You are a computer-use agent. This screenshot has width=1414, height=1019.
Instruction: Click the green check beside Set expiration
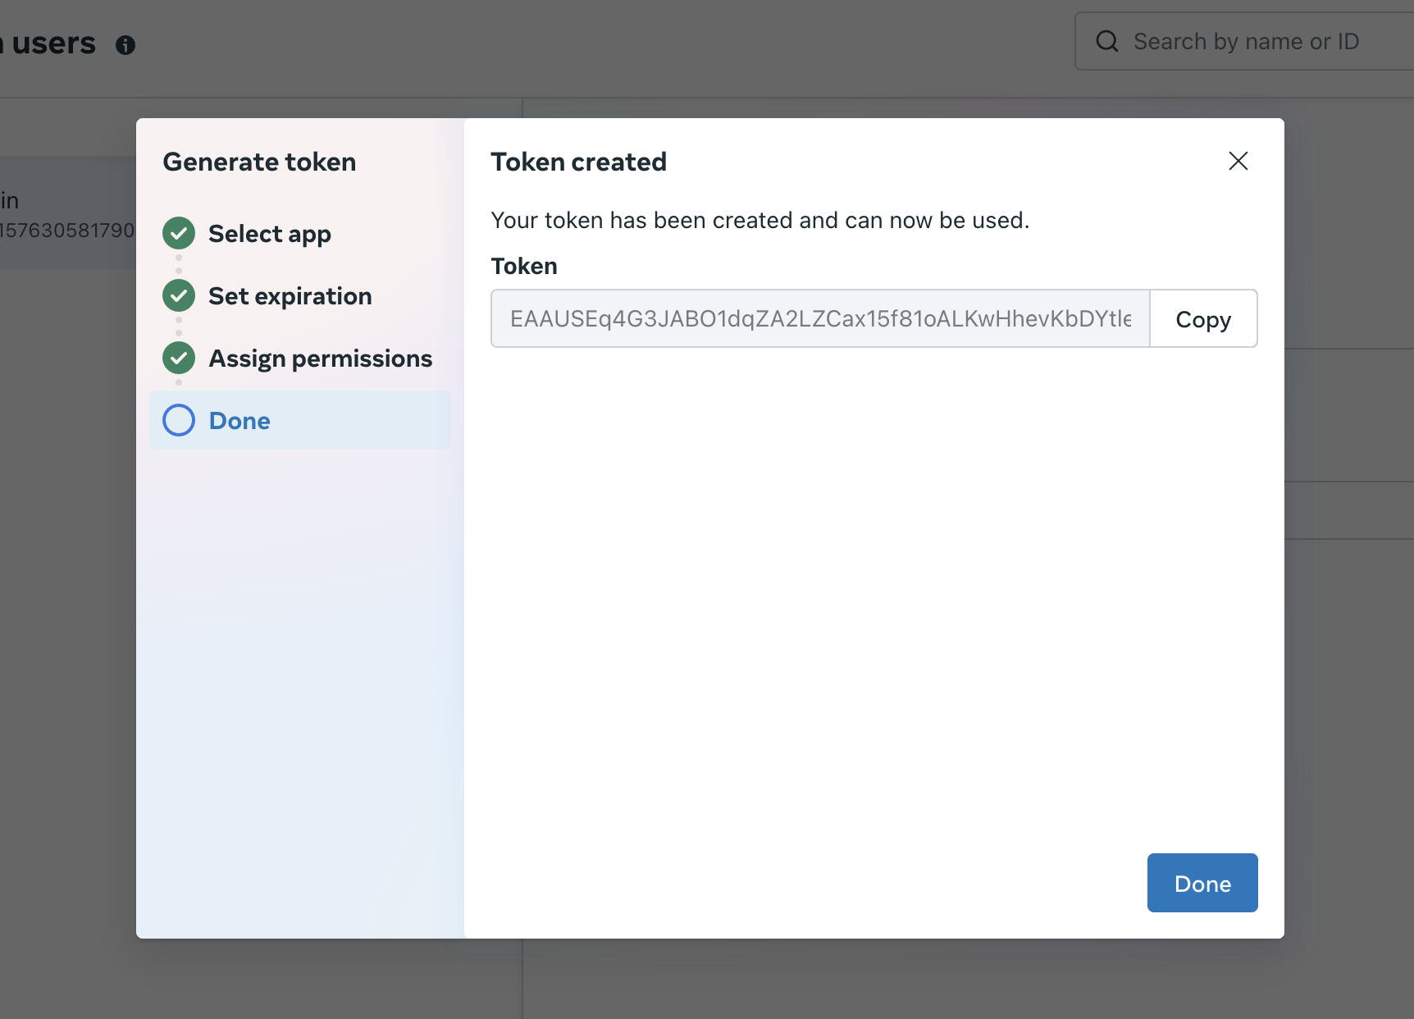179,295
